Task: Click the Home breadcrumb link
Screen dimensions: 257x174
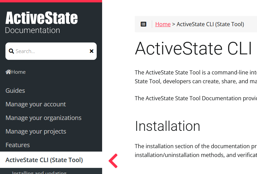Action: [163, 24]
